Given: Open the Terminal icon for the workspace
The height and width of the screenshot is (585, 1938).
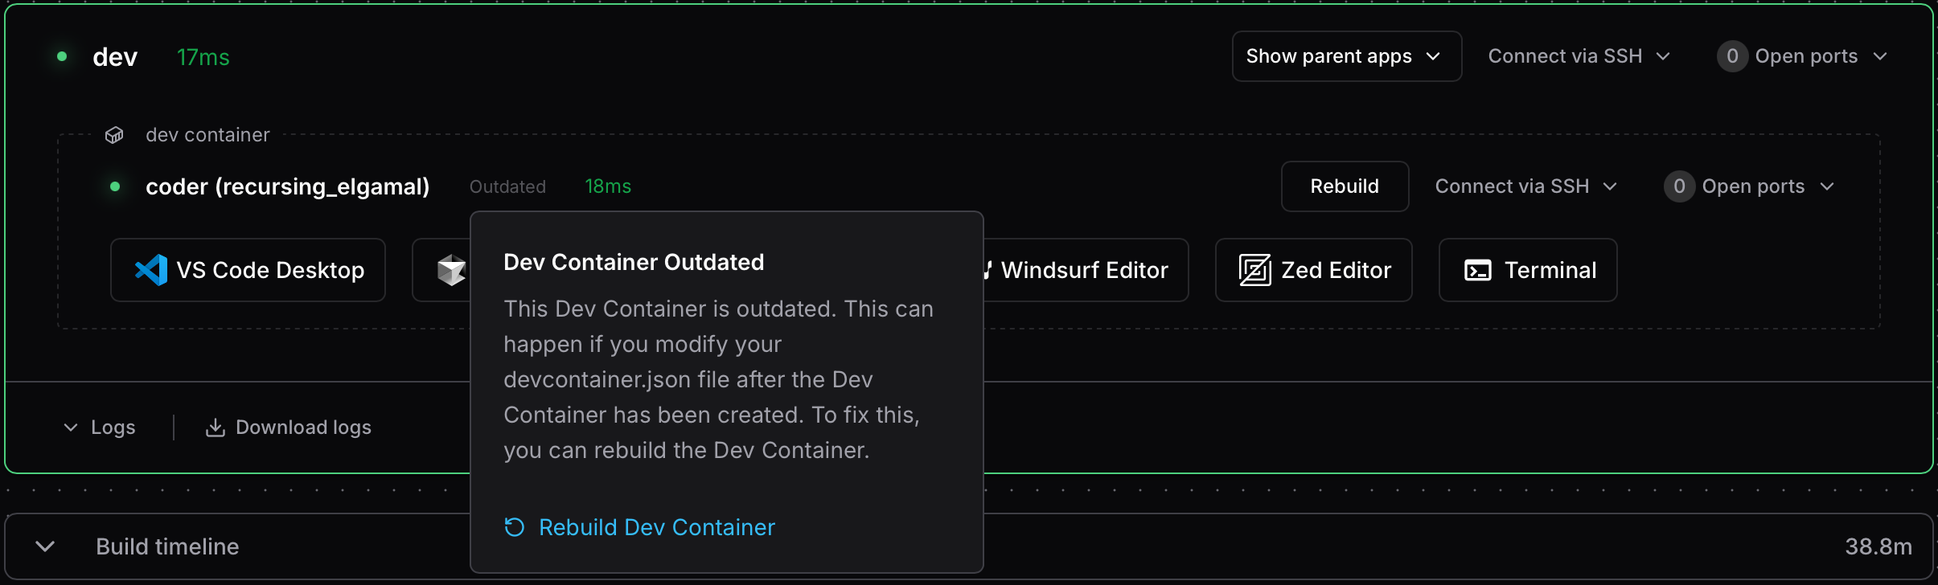Looking at the screenshot, I should [1476, 270].
